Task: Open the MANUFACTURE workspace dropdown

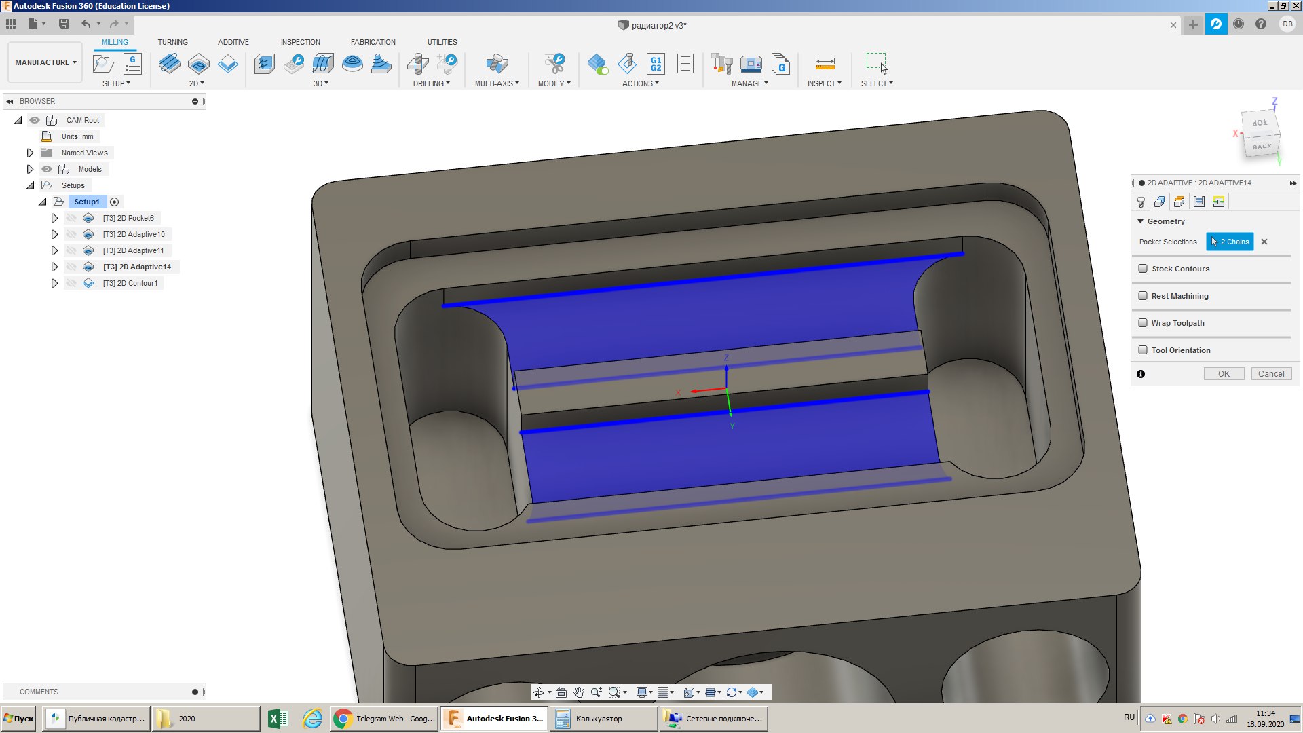Action: [45, 62]
